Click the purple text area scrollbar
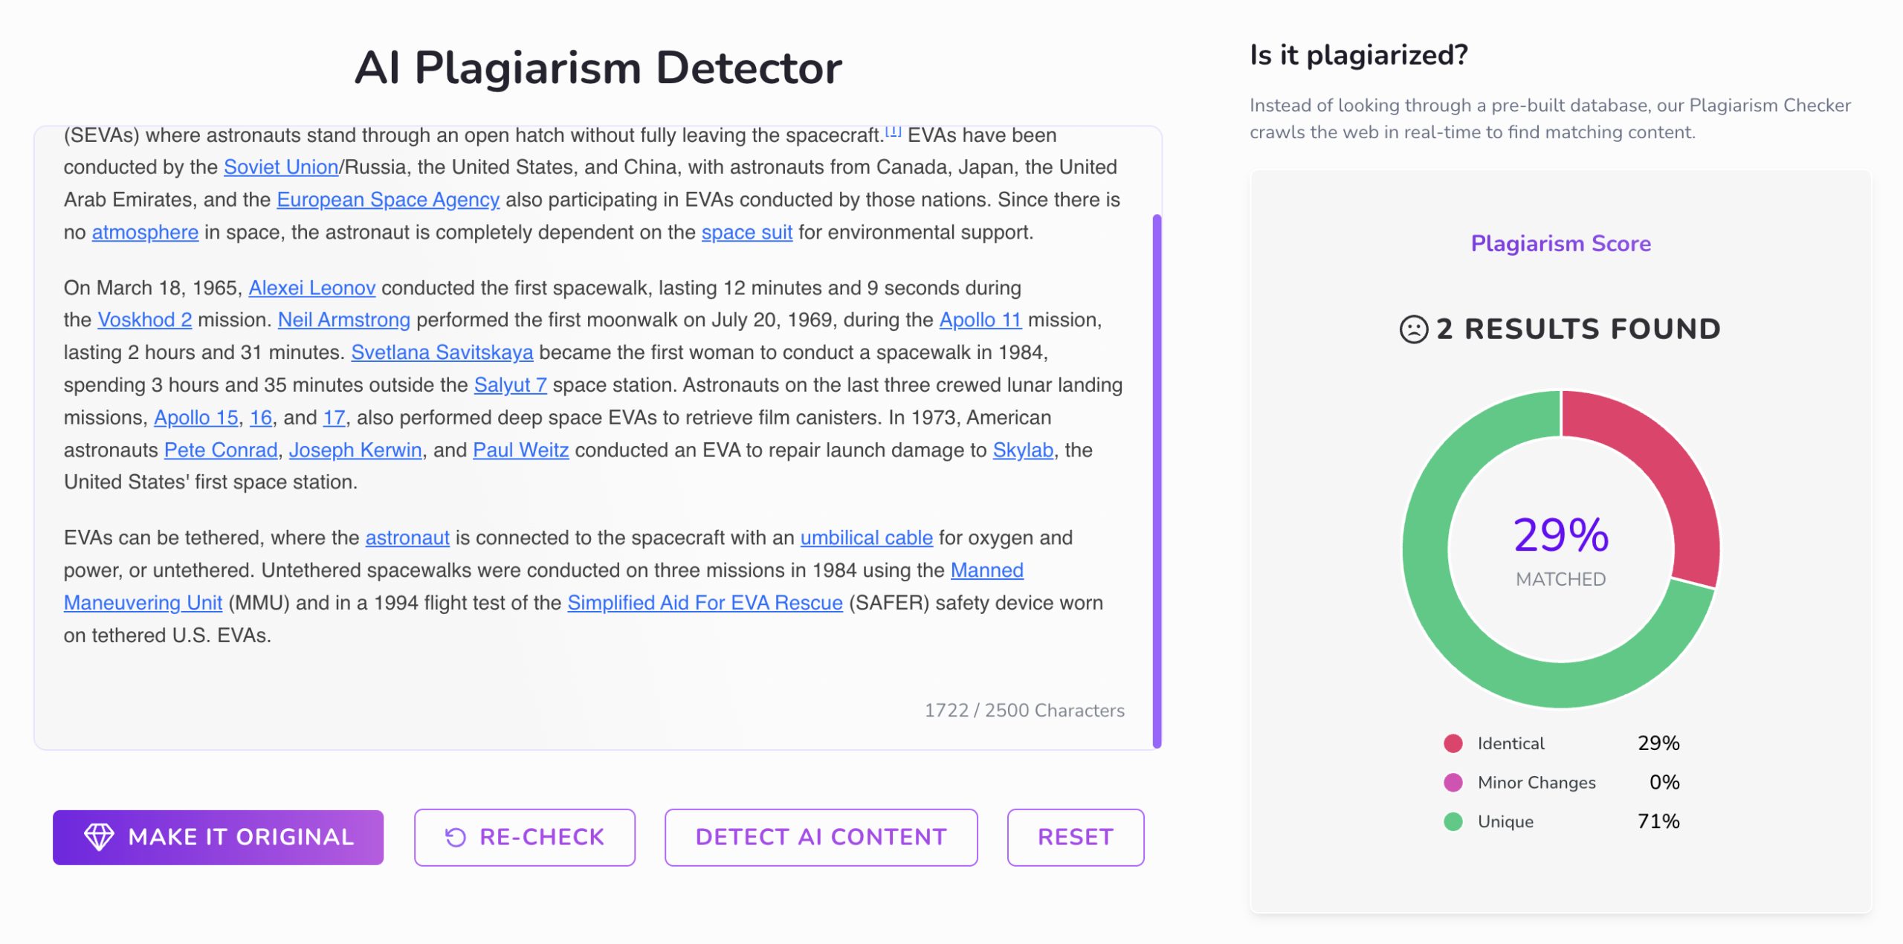The image size is (1903, 944). click(x=1157, y=481)
